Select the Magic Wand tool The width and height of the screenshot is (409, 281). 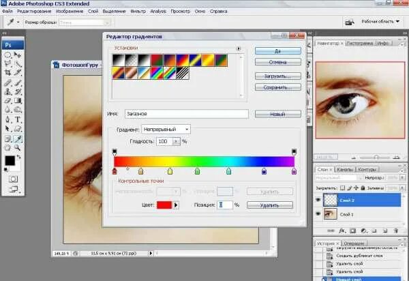click(x=18, y=63)
